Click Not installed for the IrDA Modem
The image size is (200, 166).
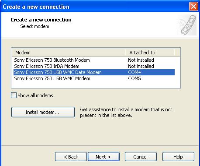coord(141,66)
